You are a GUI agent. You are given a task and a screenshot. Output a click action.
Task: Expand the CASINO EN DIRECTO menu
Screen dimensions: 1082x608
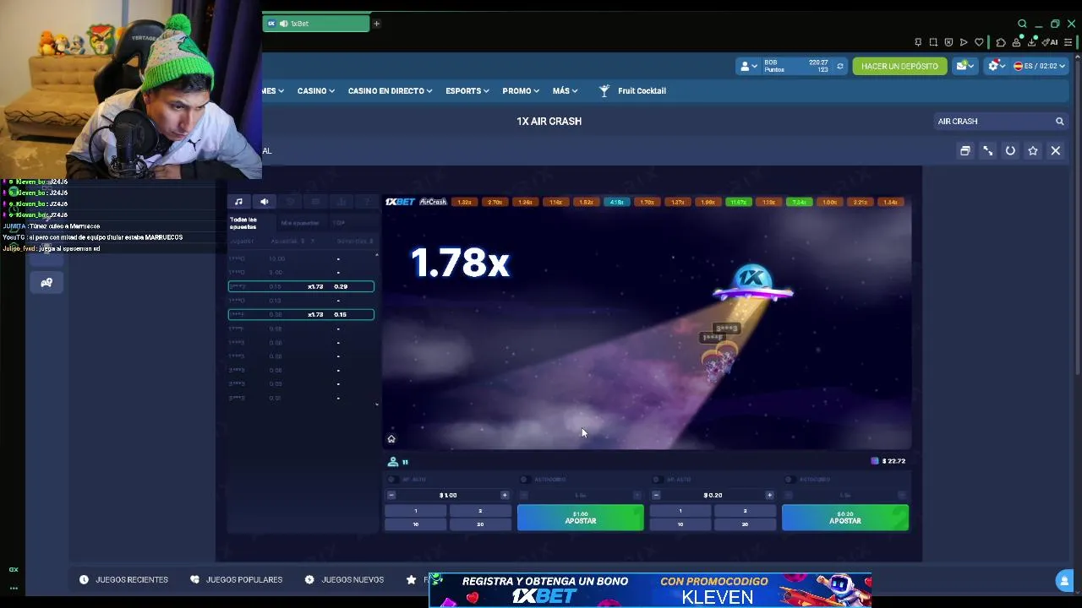(x=390, y=90)
